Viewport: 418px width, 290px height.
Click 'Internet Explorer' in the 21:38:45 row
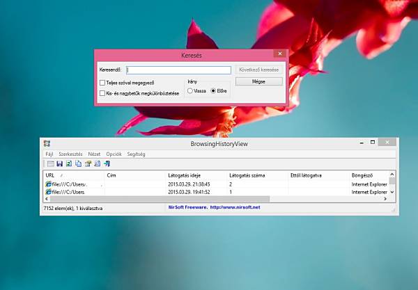pos(369,184)
